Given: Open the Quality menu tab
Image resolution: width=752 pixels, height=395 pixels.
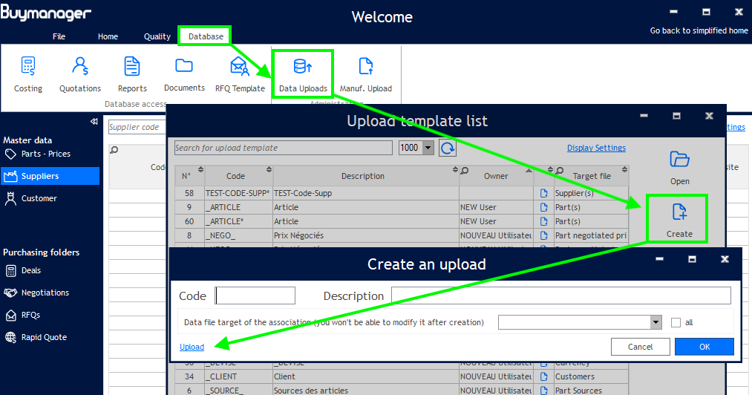Looking at the screenshot, I should click(157, 36).
